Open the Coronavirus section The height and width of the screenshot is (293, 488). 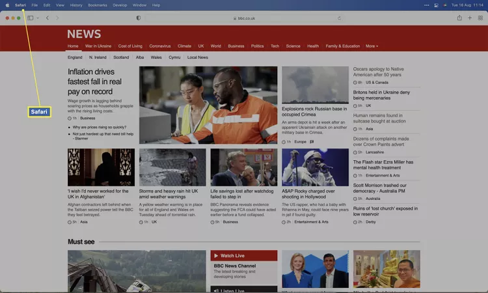tap(160, 46)
